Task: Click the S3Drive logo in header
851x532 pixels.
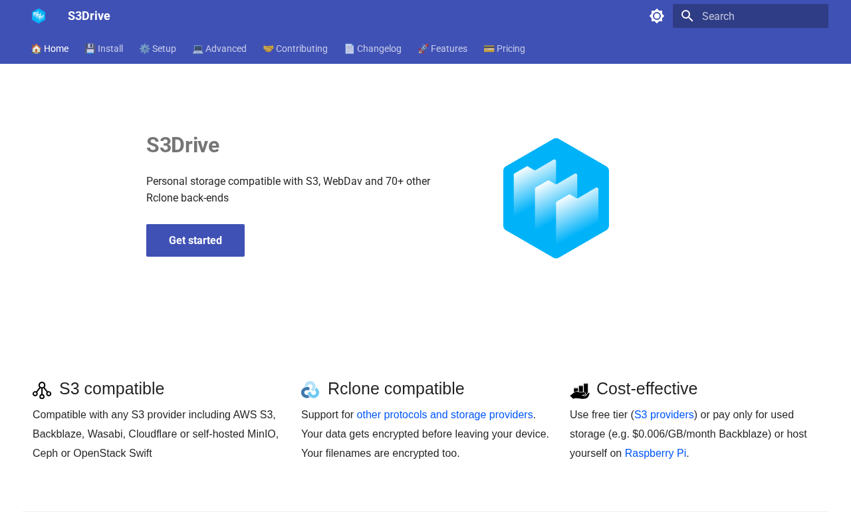Action: coord(39,16)
